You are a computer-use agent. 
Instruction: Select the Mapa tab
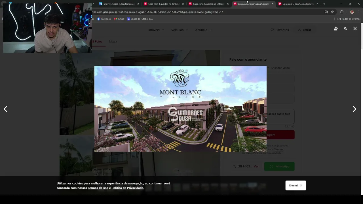[113, 42]
